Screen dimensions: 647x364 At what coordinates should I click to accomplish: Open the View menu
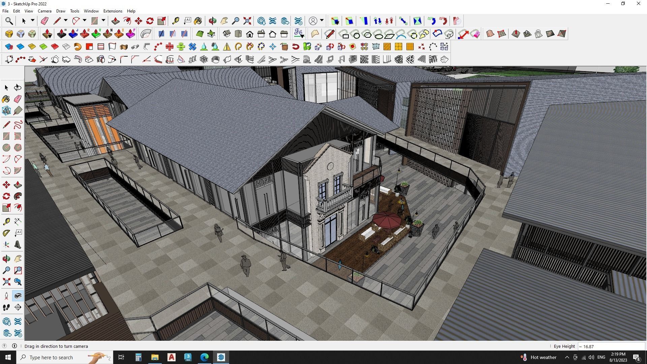click(x=29, y=11)
